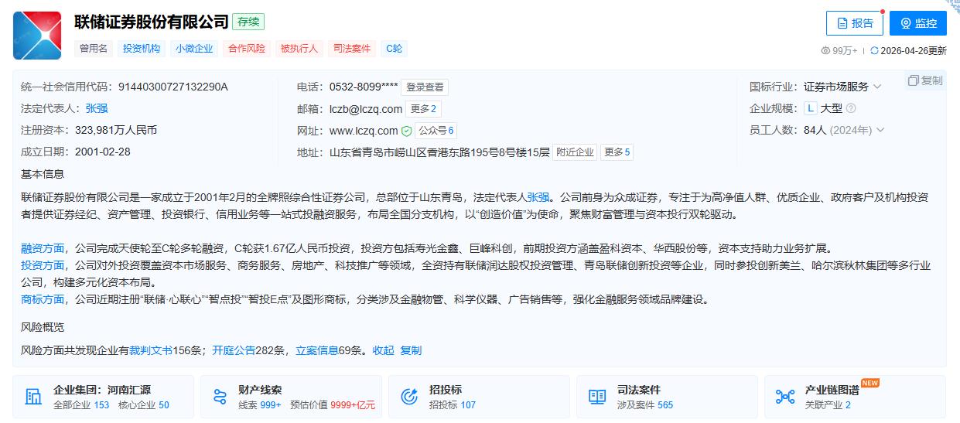Click 企业集团：河南汇源 title
This screenshot has height=423, width=960.
102,390
